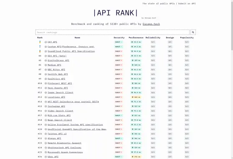The width and height of the screenshot is (233, 159).
Task: Click the yellow performance badge for Locations API
Action: pyautogui.click(x=136, y=97)
